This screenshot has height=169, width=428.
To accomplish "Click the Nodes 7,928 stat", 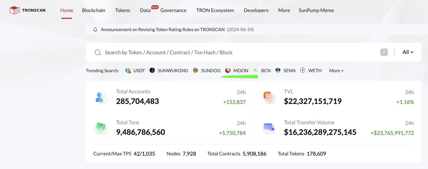I will pyautogui.click(x=181, y=154).
